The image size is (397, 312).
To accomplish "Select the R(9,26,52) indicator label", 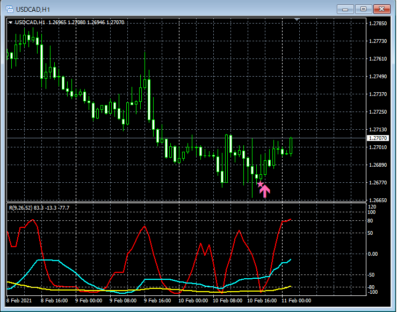I will pyautogui.click(x=21, y=207).
